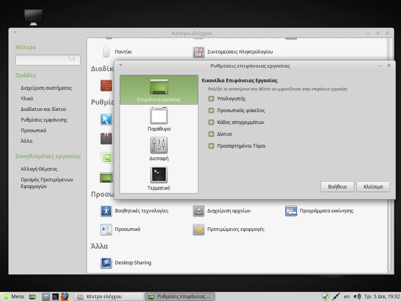Viewport: 401px width, 301px height.
Task: Open the Τερματικό settings section
Action: [159, 175]
